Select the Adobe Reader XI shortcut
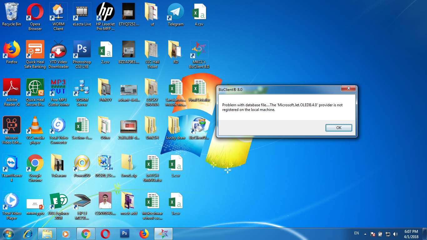The image size is (427, 240). (x=12, y=92)
